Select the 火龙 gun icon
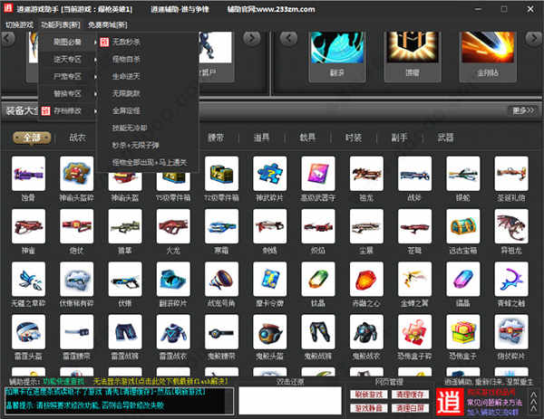The width and height of the screenshot is (544, 419). [173, 226]
